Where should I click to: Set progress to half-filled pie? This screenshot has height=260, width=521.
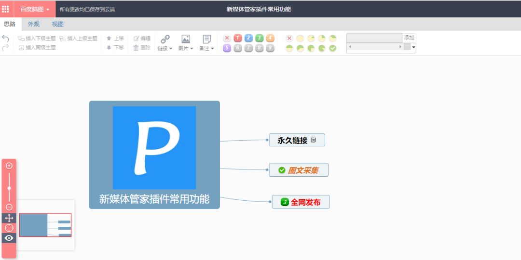click(x=289, y=49)
